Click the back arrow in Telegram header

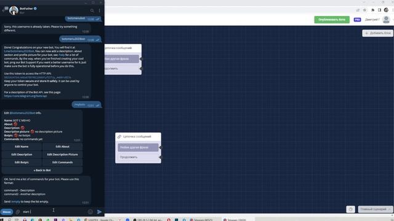pyautogui.click(x=3, y=10)
